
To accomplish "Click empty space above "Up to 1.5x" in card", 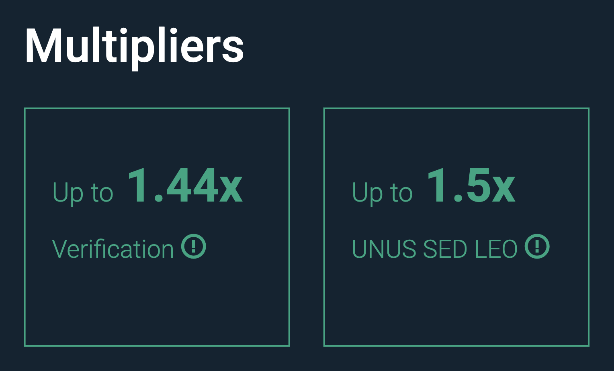I will (456, 137).
